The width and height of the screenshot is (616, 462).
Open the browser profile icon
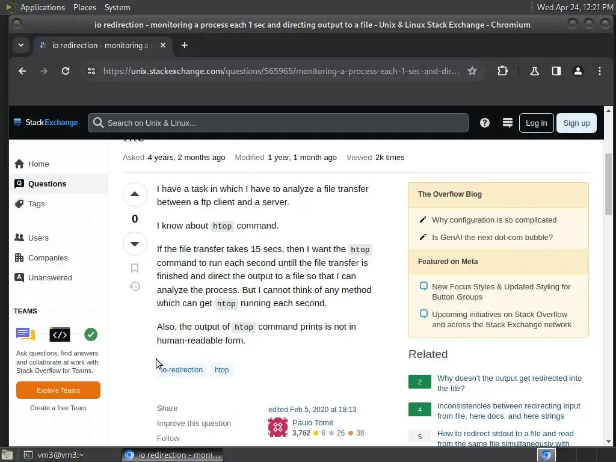578,71
